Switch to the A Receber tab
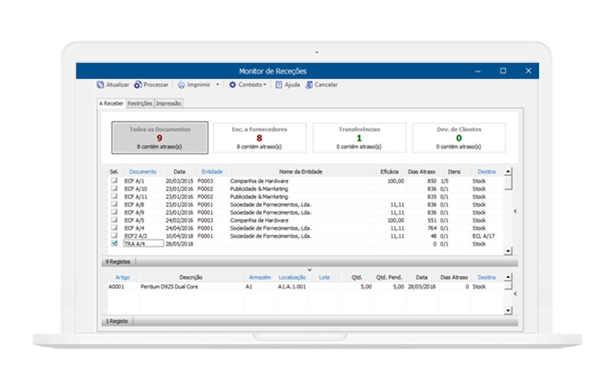The width and height of the screenshot is (613, 382). click(x=111, y=103)
